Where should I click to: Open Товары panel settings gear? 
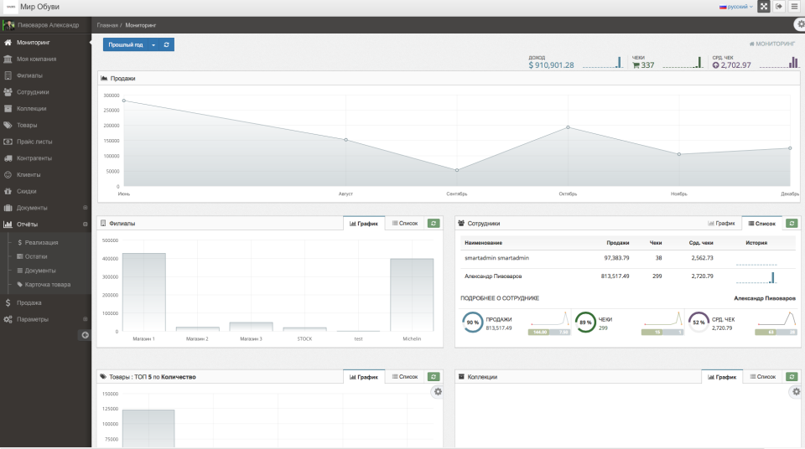point(438,392)
